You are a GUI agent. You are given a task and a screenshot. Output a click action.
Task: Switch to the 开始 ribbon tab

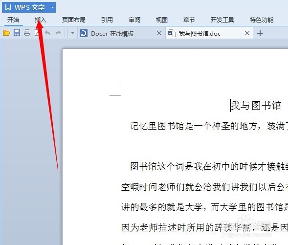click(x=13, y=20)
